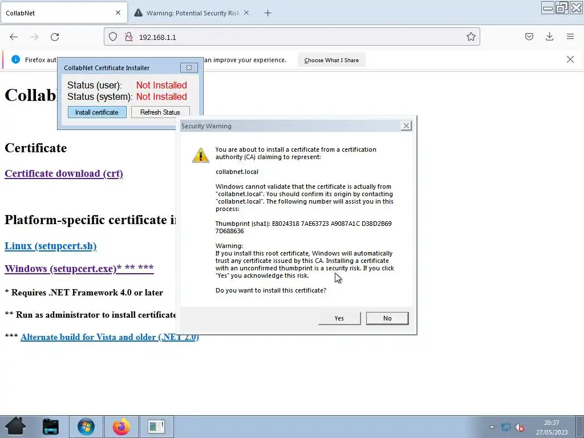
Task: Open the Windows (setupcert.exe) link
Action: click(79, 269)
